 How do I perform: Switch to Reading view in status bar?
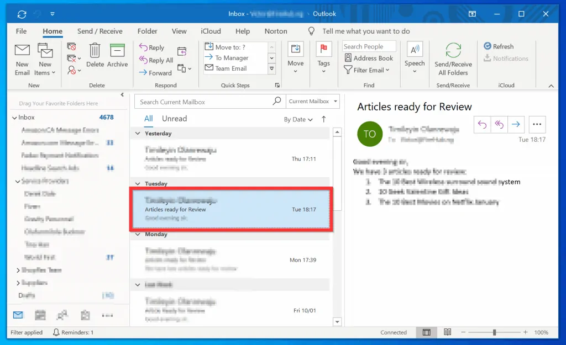coord(447,332)
